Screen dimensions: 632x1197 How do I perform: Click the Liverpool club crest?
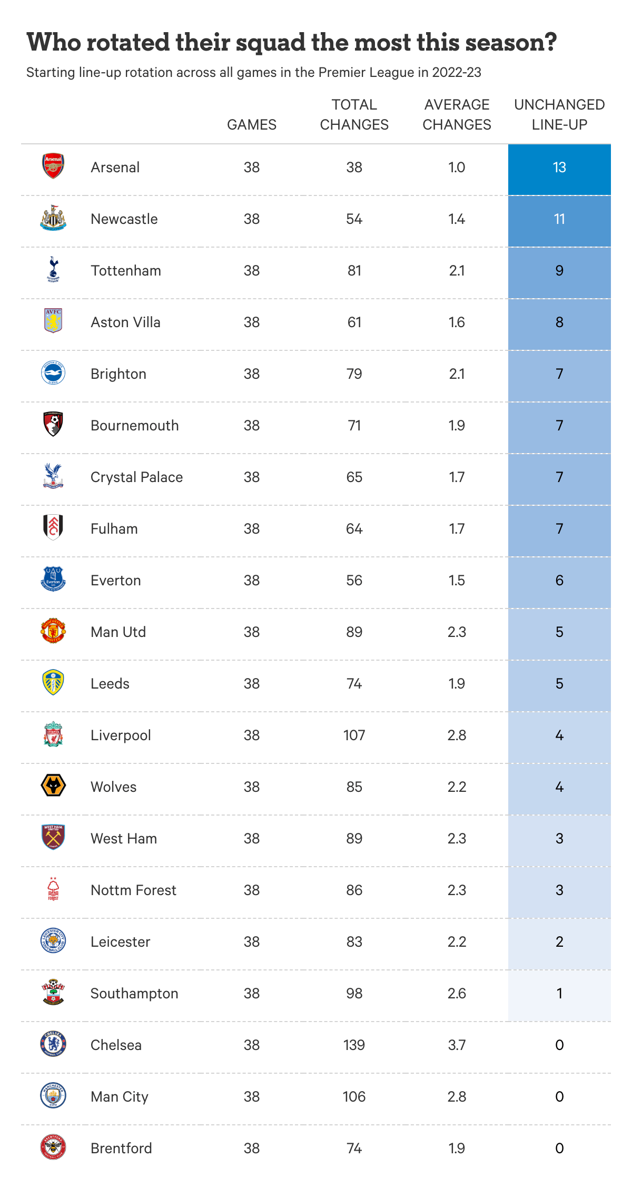coord(53,734)
